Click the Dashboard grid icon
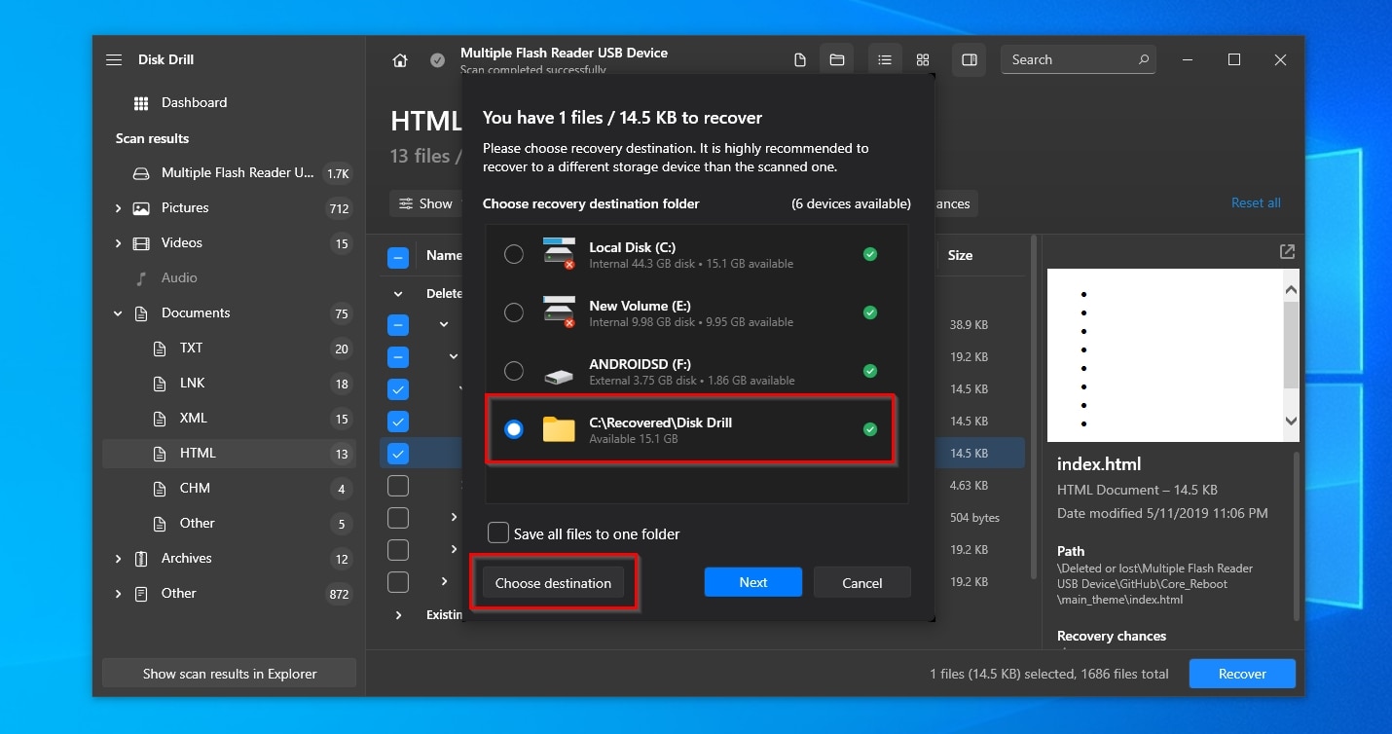 click(141, 102)
